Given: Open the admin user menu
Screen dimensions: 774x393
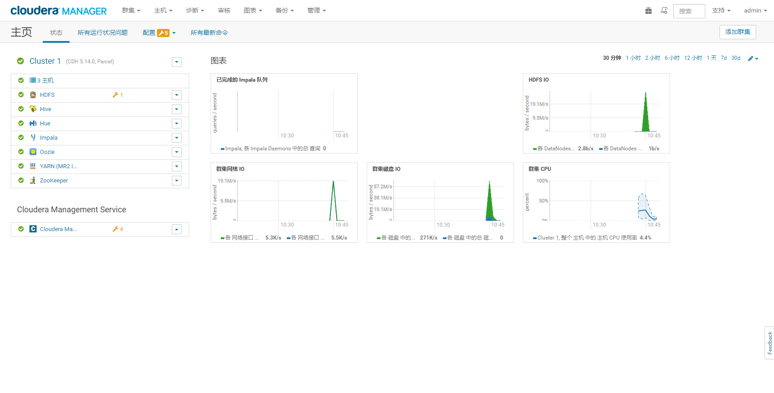Looking at the screenshot, I should 755,10.
